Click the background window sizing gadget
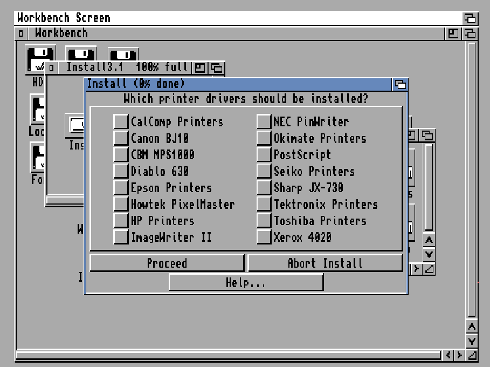Screen dimensions: 490x367 click(429, 269)
